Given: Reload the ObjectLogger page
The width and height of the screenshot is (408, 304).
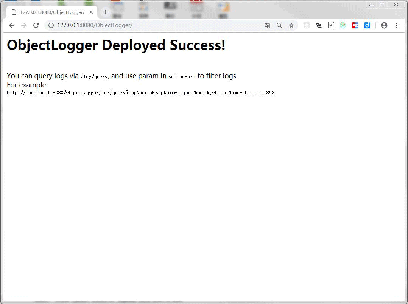Looking at the screenshot, I should coord(36,25).
